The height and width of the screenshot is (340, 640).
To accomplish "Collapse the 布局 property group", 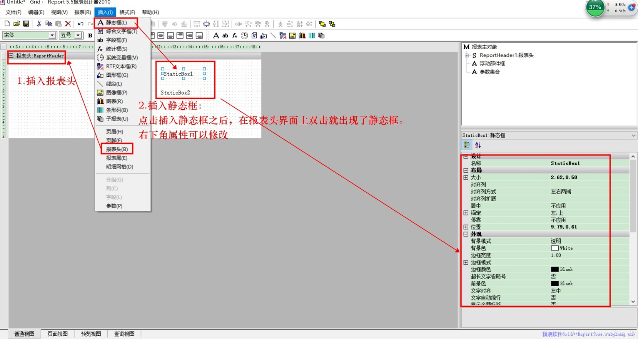I will 466,170.
